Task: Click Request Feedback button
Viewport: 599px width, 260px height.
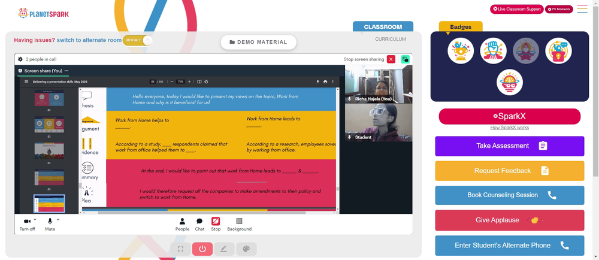Action: pos(510,171)
